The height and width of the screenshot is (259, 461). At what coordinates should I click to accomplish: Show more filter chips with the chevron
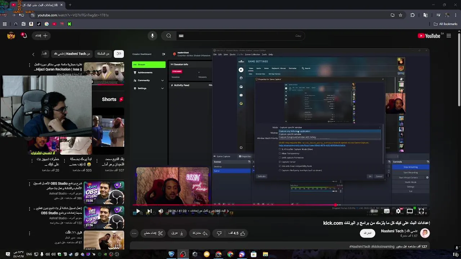(33, 54)
